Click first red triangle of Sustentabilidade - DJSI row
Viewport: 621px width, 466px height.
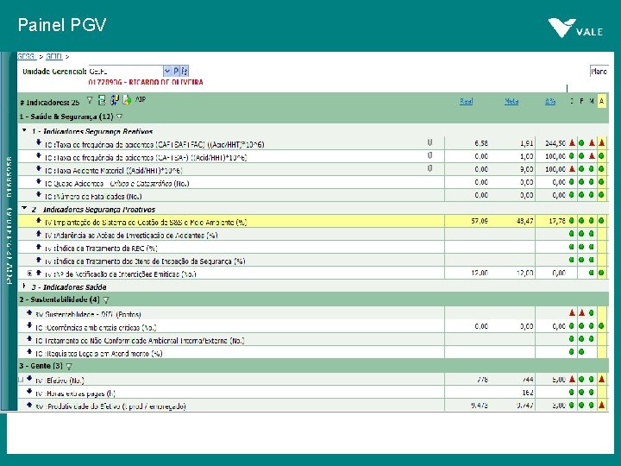click(572, 312)
